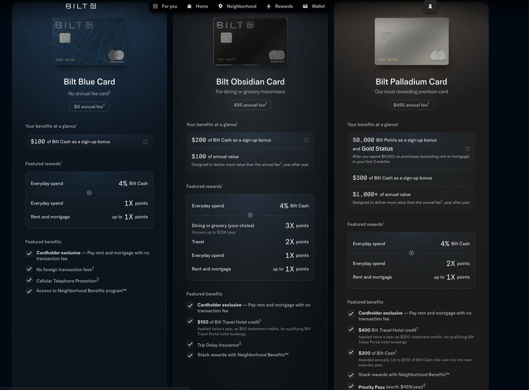
Task: Click 'Gold Status' text on Palladium
Action: tap(377, 149)
